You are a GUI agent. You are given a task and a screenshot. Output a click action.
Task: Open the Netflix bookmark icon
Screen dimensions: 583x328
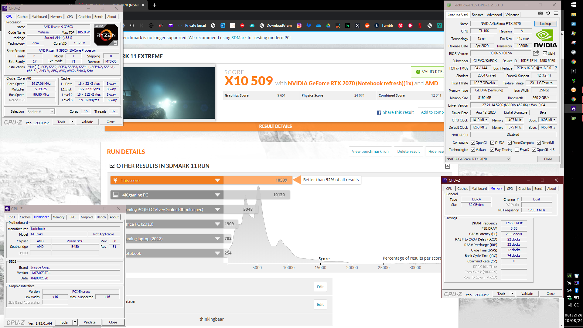click(420, 26)
